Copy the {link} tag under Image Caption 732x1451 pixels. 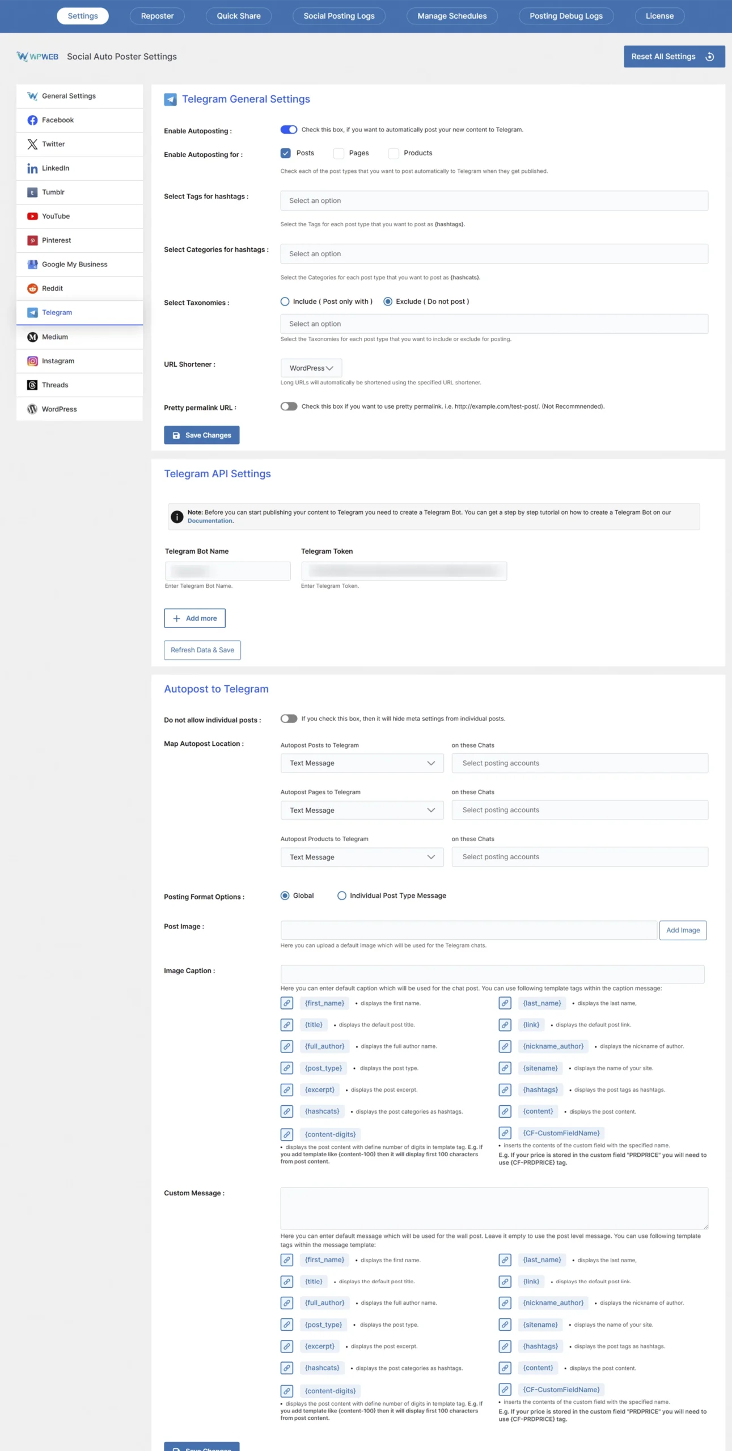[505, 1025]
